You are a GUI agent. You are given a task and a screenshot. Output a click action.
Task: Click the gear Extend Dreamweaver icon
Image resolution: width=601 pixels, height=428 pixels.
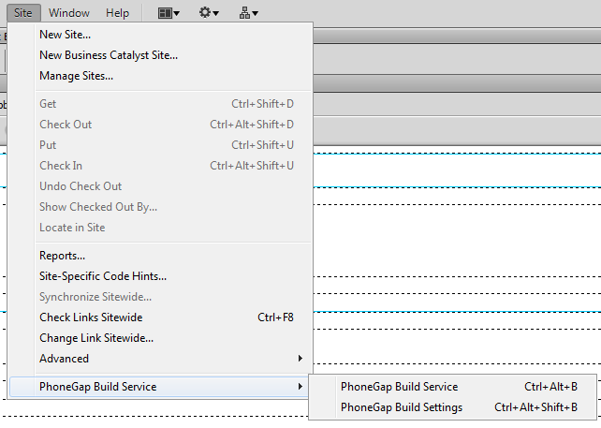(x=204, y=13)
